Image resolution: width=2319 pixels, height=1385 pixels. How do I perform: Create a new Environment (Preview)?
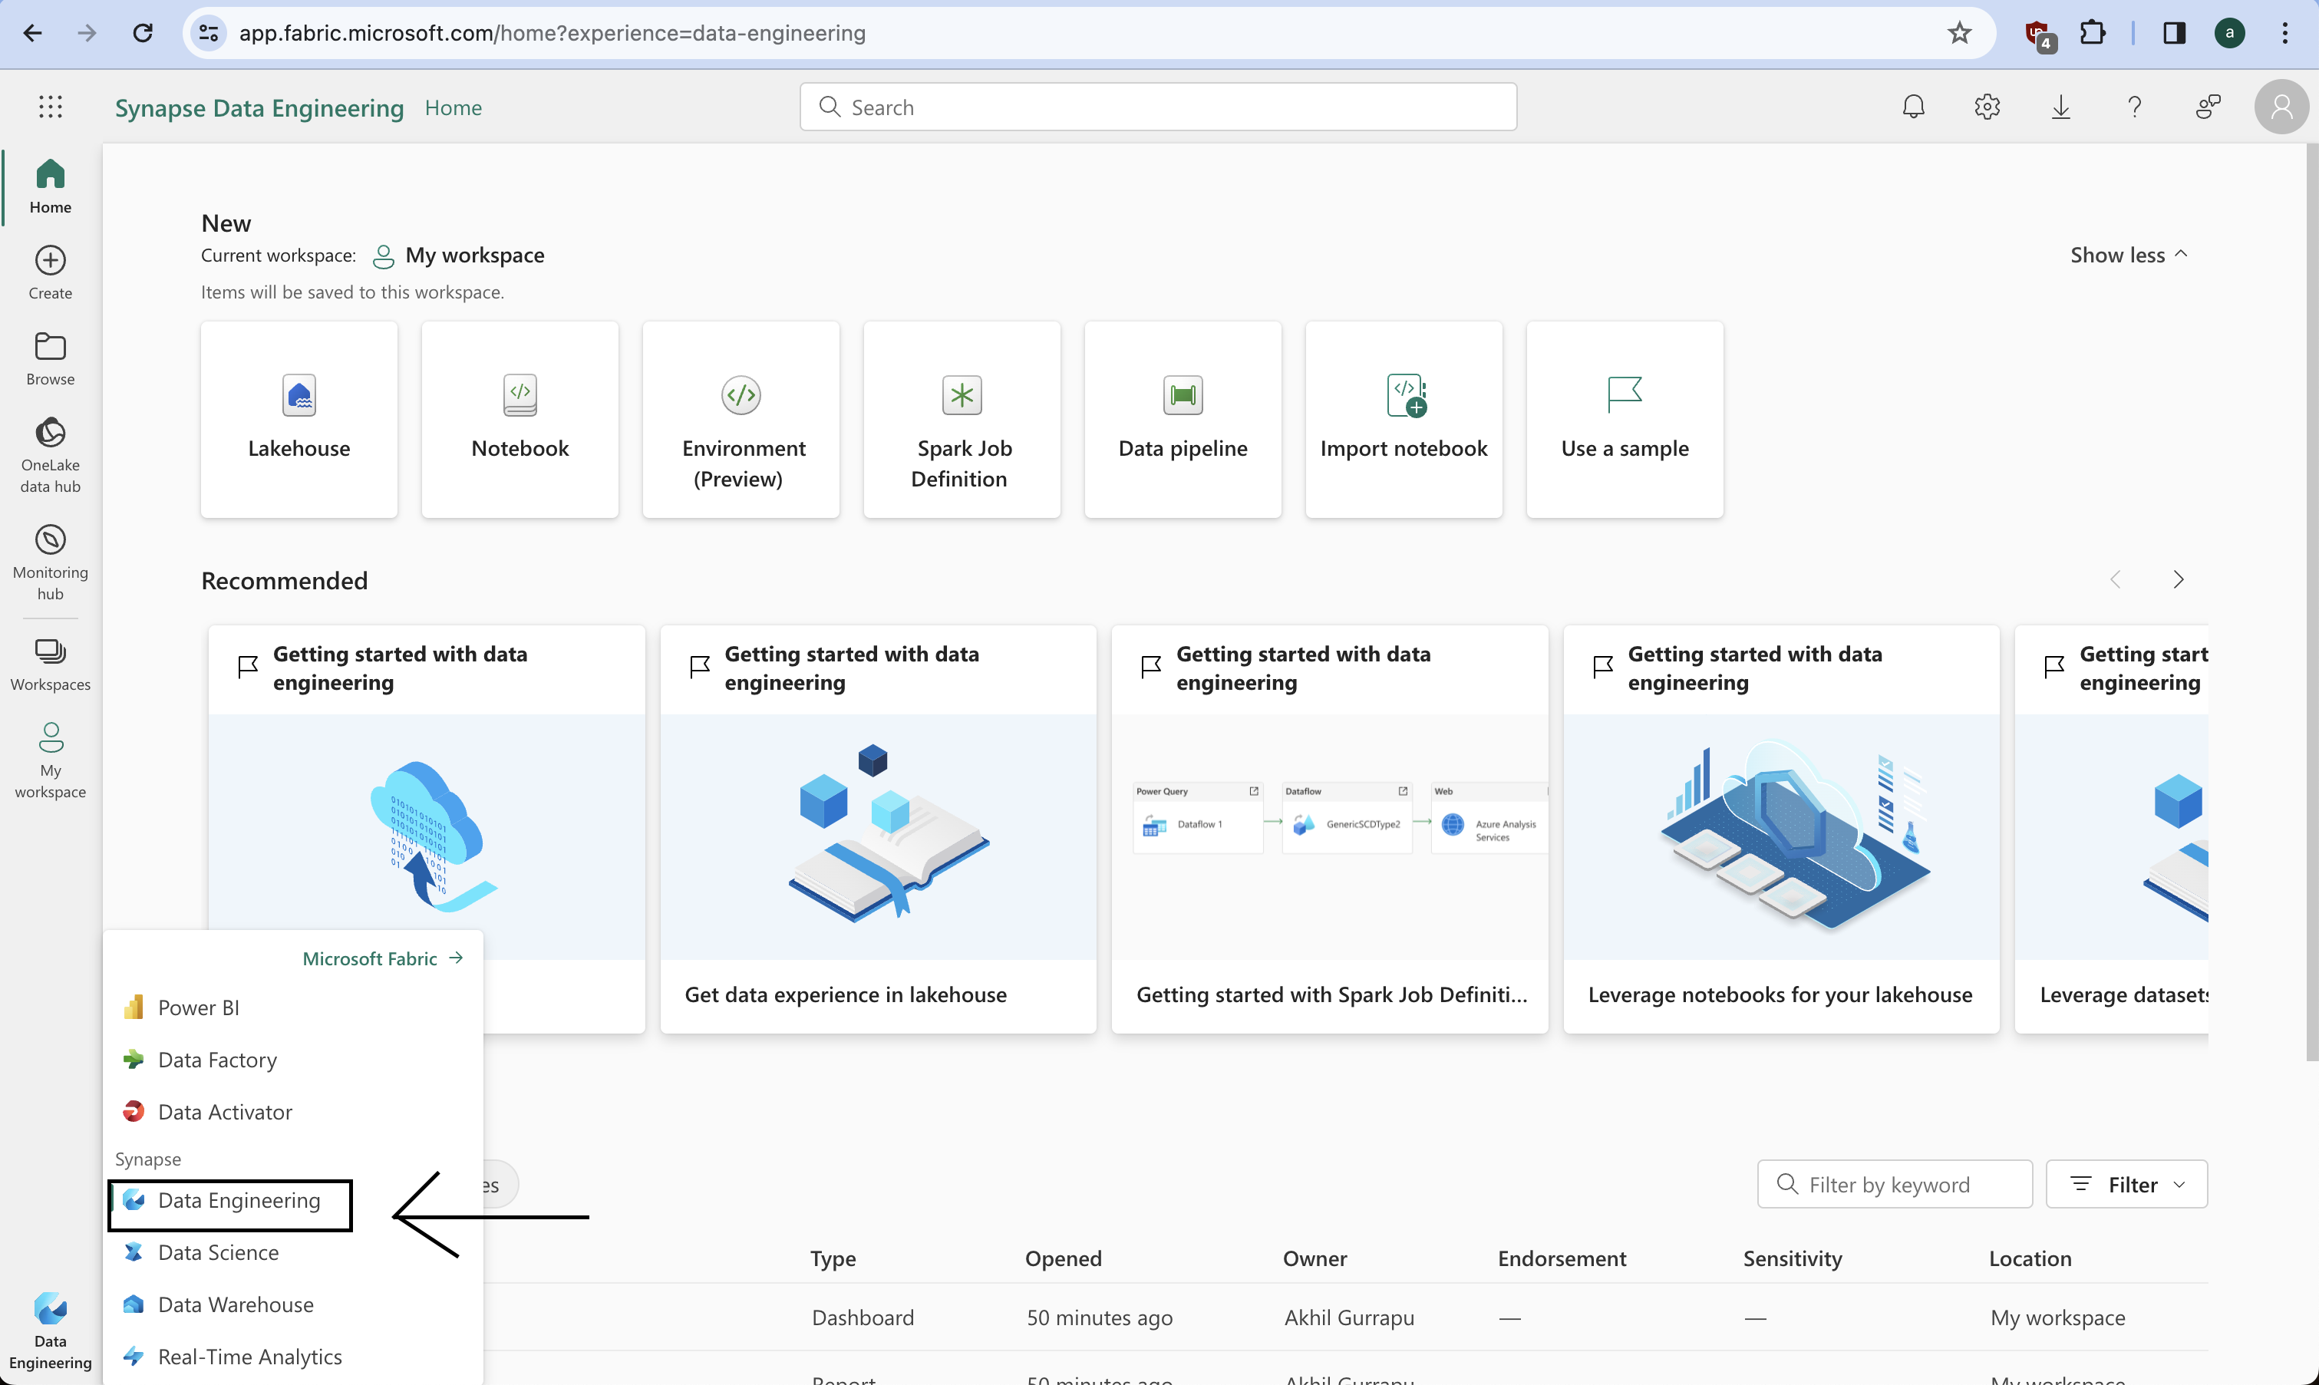tap(741, 420)
